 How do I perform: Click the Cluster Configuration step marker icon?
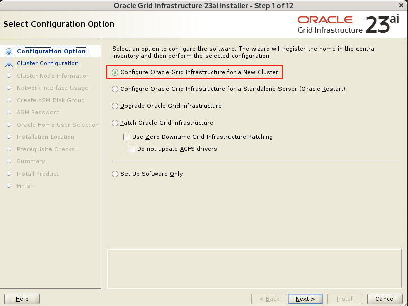(9, 64)
